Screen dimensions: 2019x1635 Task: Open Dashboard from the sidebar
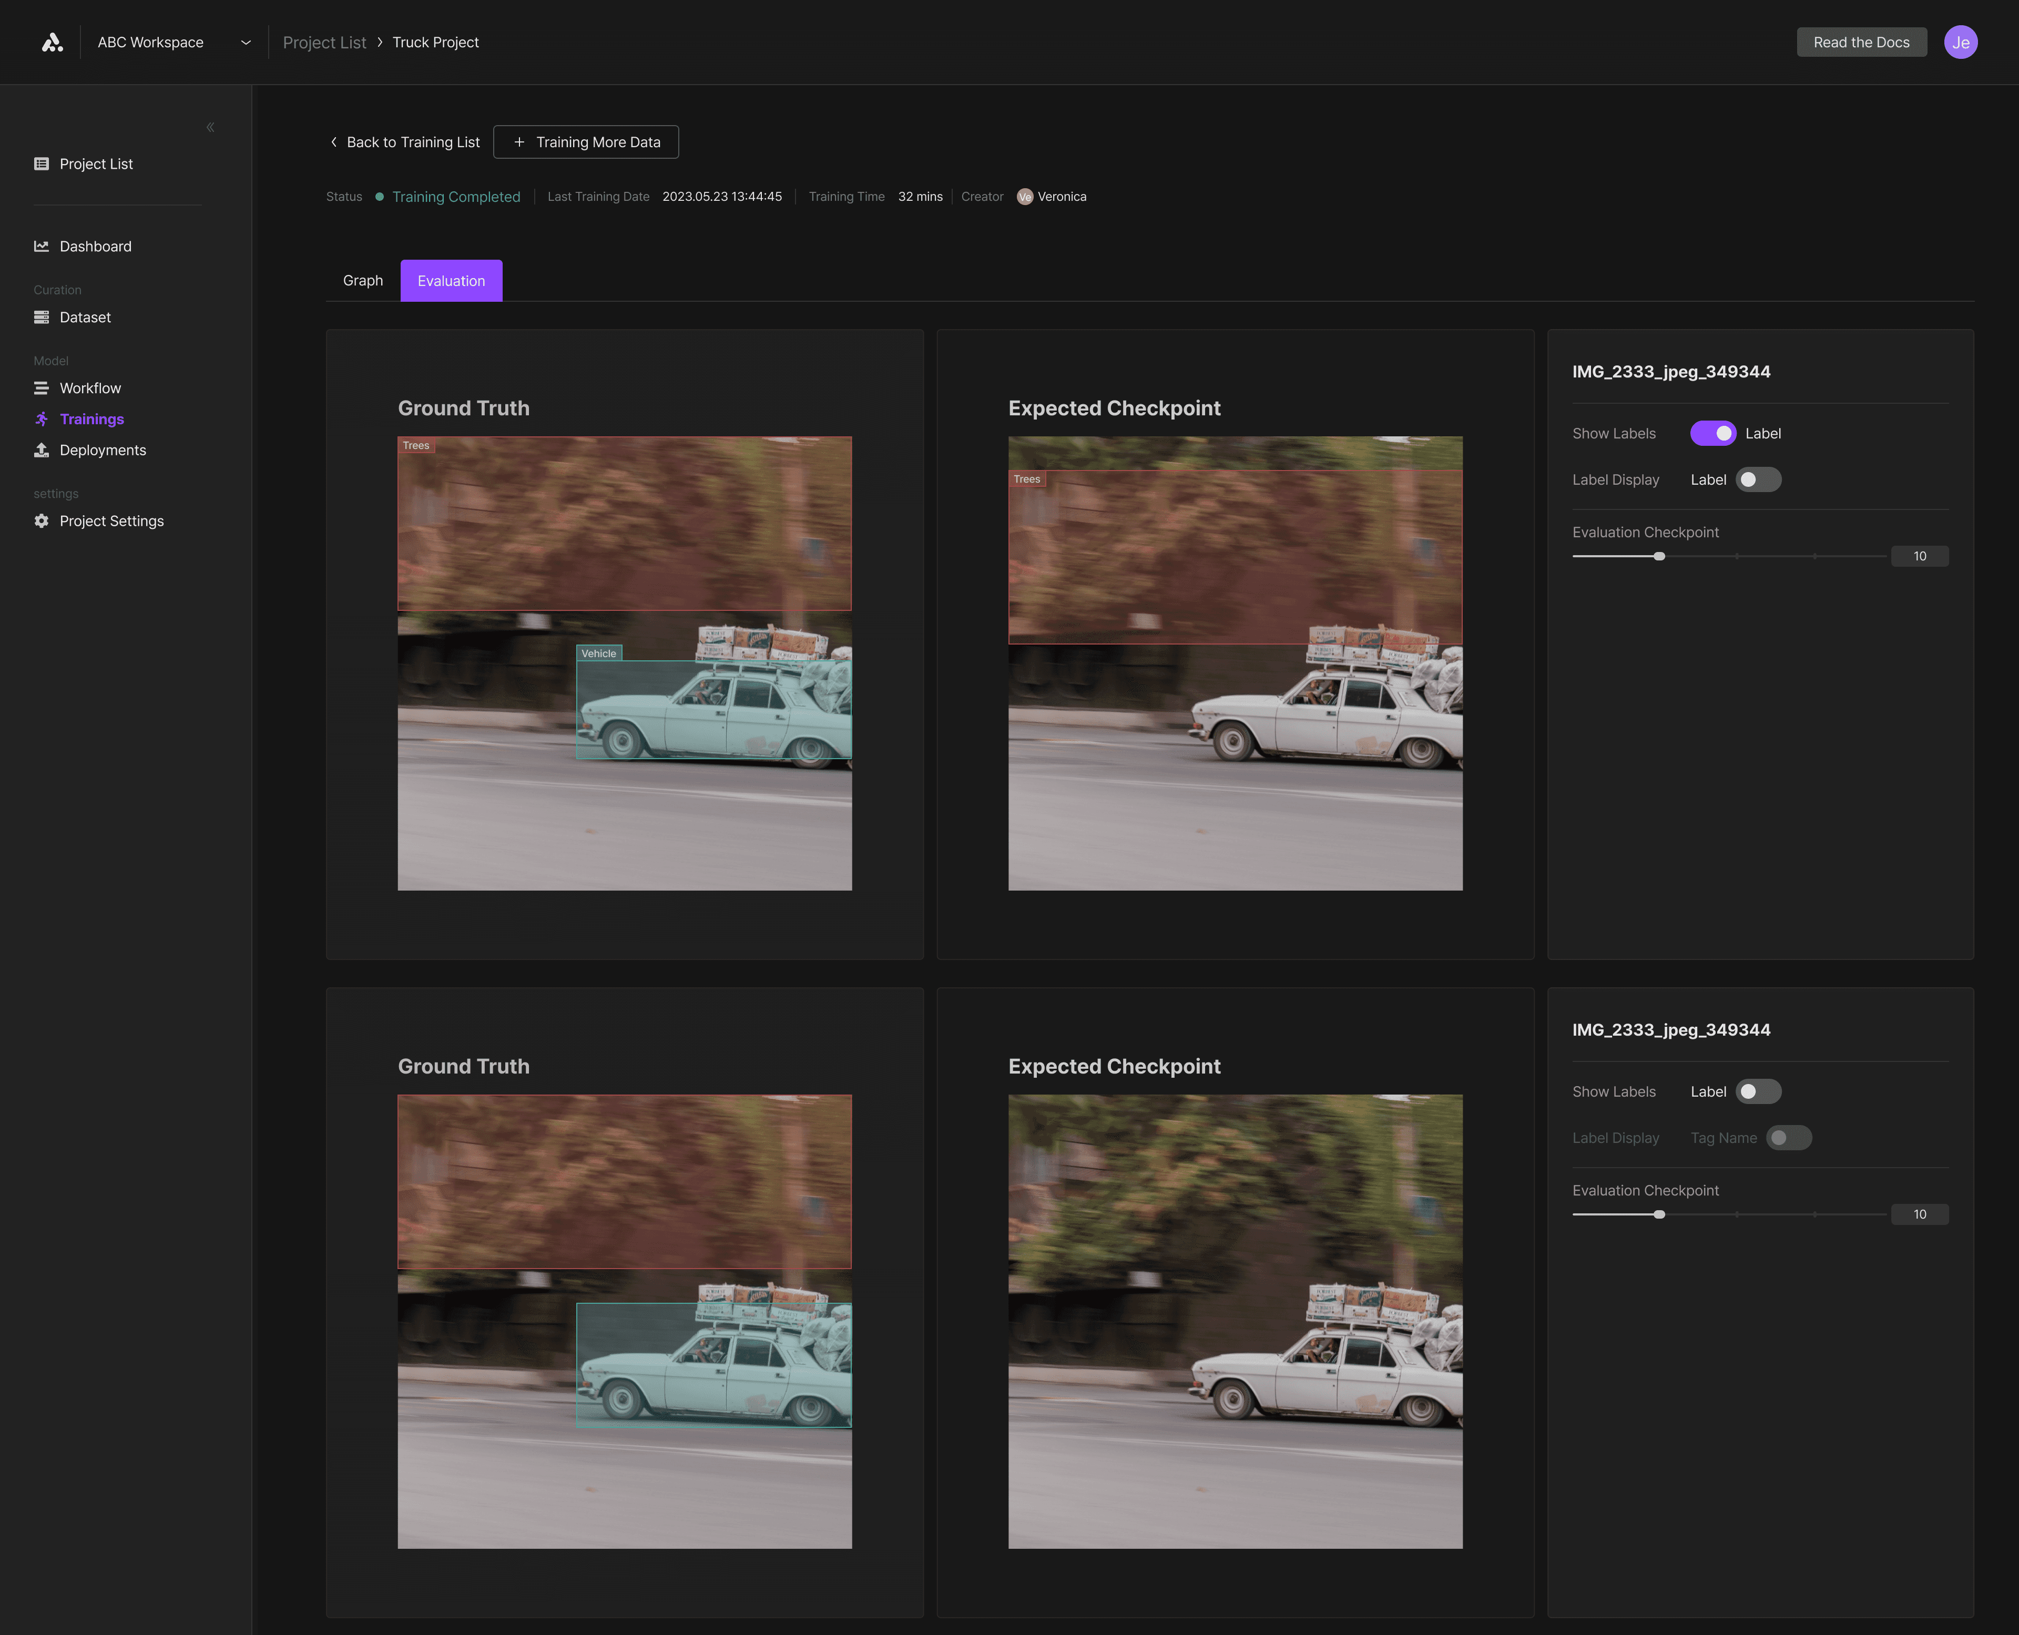95,246
